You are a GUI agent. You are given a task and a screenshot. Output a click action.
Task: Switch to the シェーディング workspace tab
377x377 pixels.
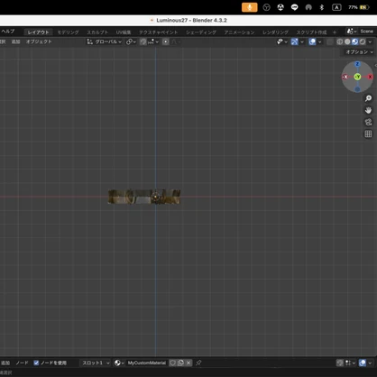click(201, 32)
